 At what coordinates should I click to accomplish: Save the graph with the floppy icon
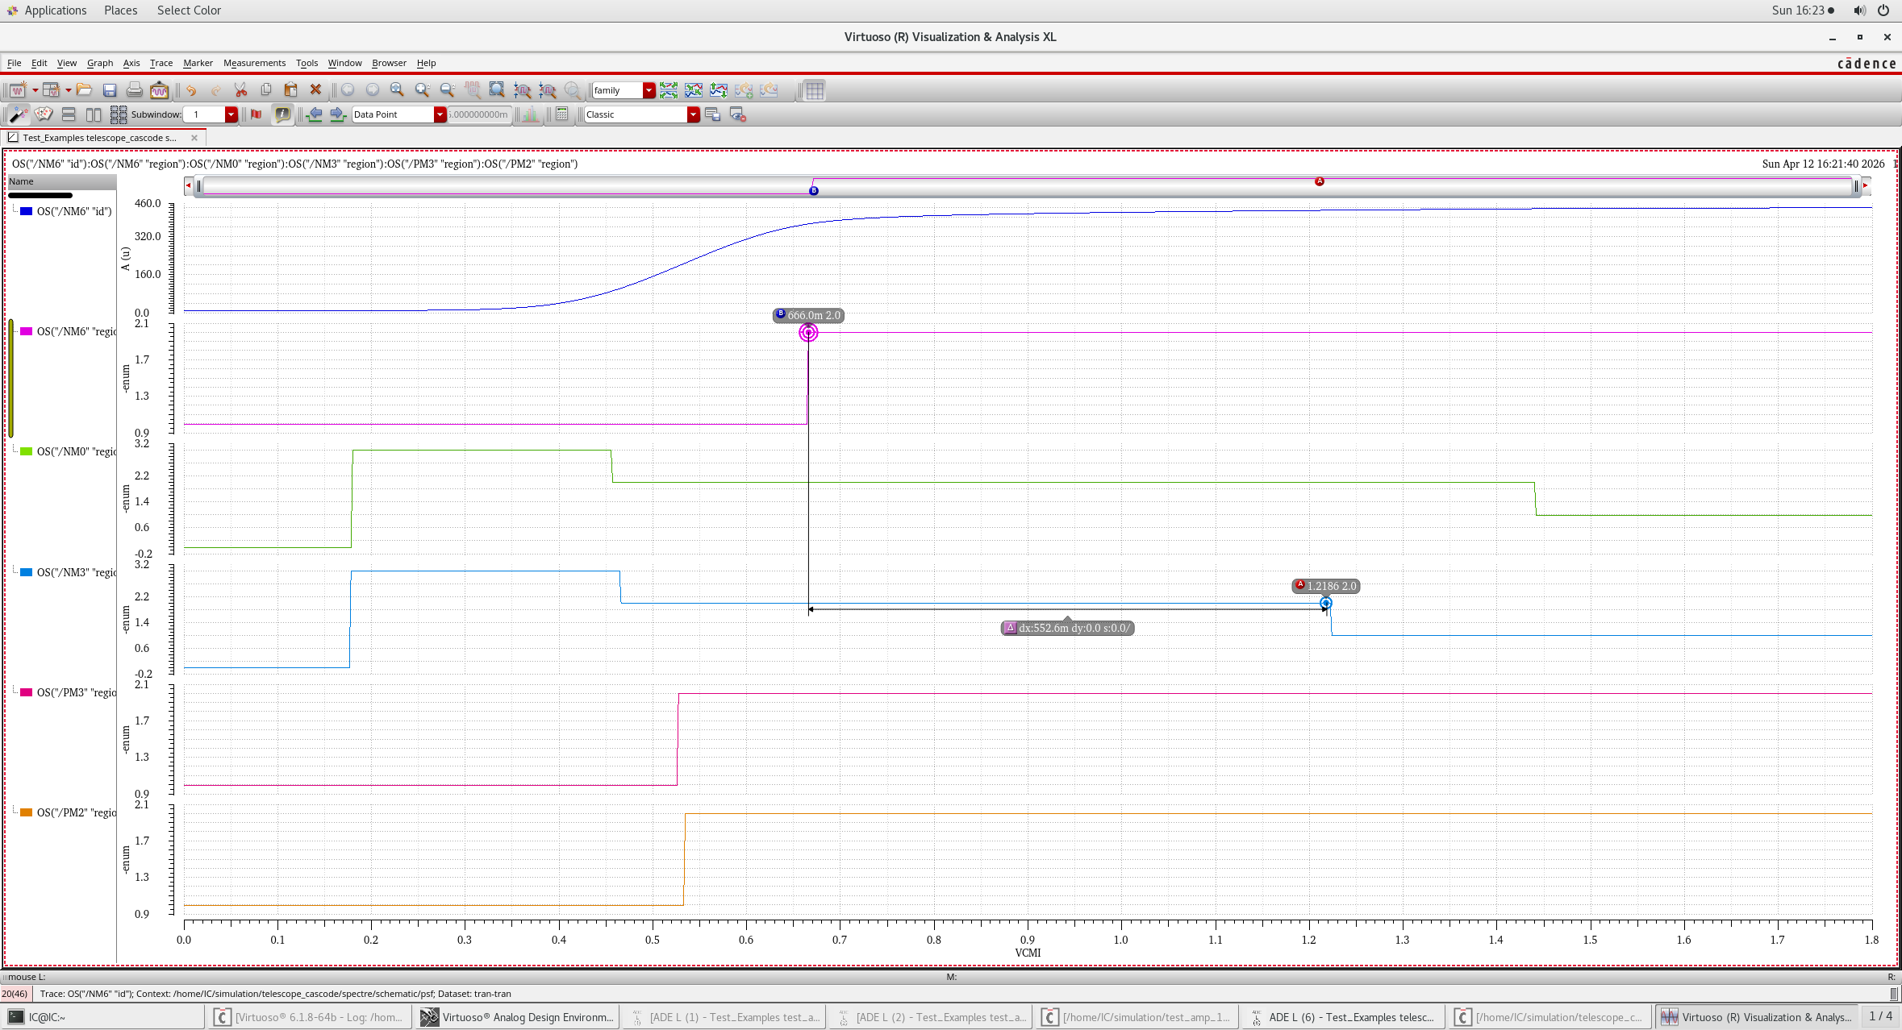click(110, 90)
